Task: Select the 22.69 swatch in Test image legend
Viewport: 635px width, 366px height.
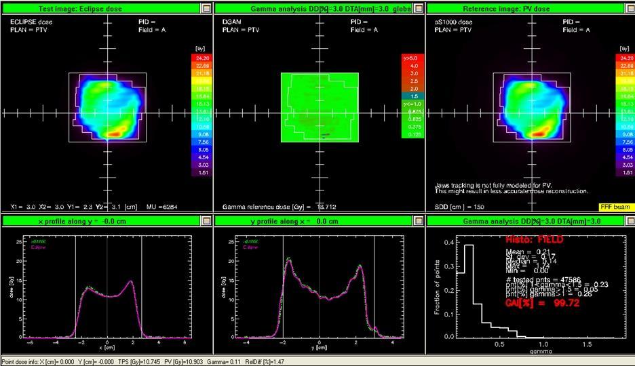Action: [x=201, y=66]
